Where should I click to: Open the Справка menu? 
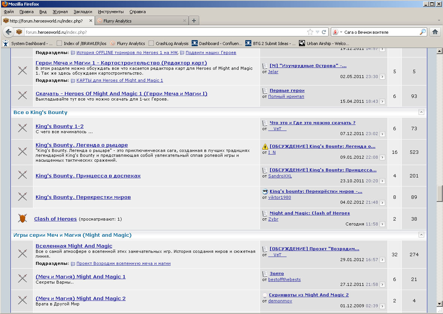click(138, 12)
